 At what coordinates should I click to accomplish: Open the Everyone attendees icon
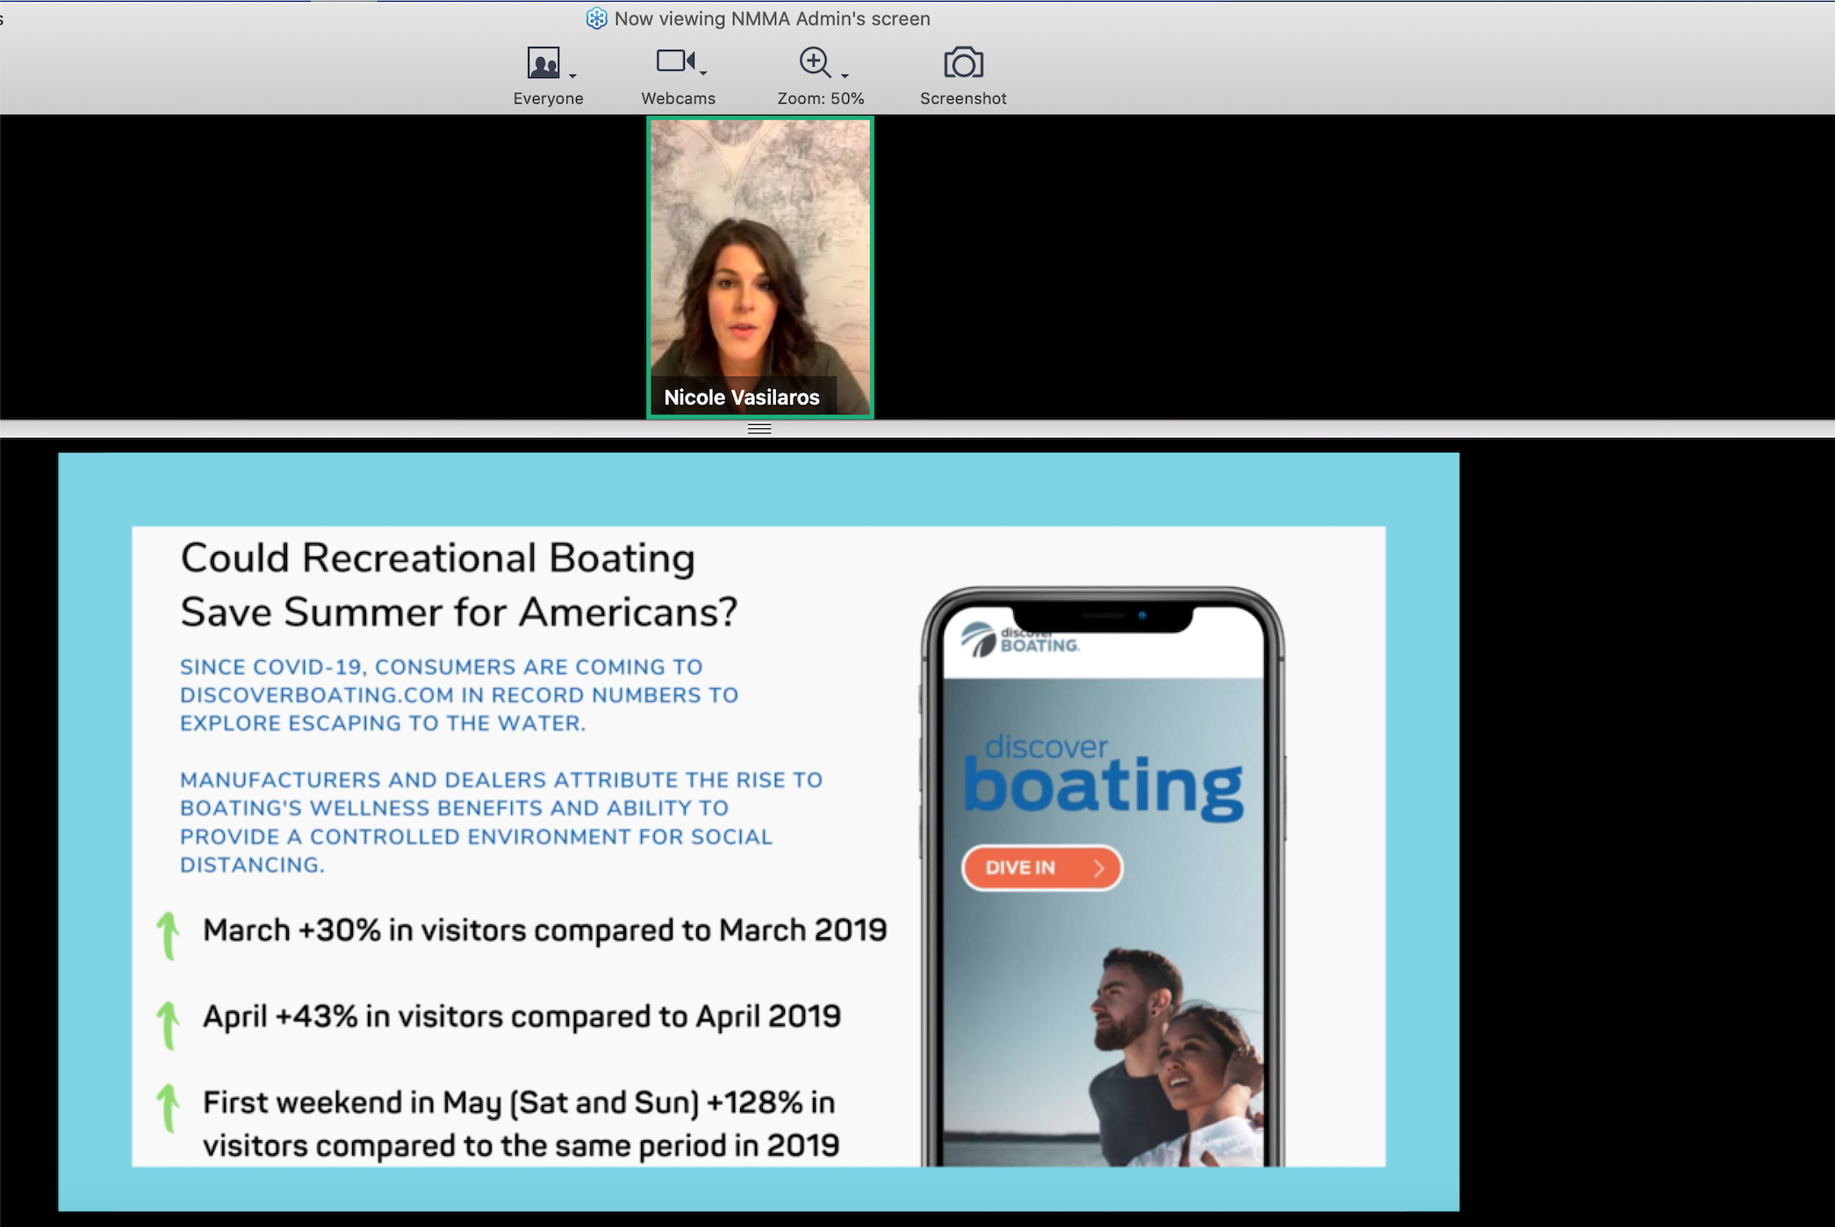tap(543, 63)
